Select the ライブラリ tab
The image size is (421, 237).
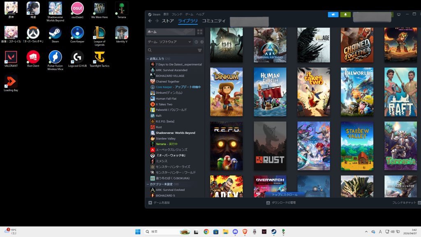(x=187, y=21)
